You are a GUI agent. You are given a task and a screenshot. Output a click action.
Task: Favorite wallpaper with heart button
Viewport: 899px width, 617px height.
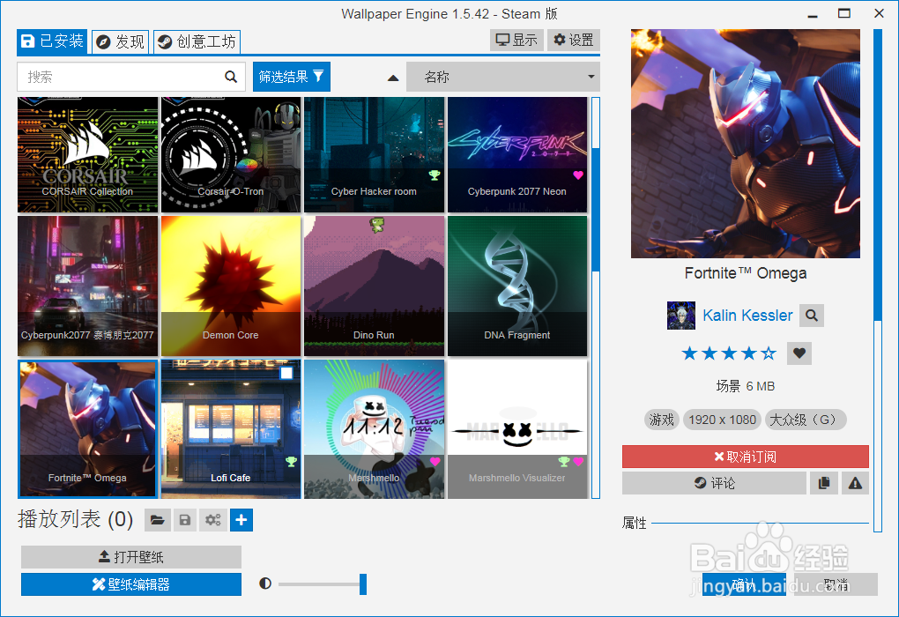point(799,353)
